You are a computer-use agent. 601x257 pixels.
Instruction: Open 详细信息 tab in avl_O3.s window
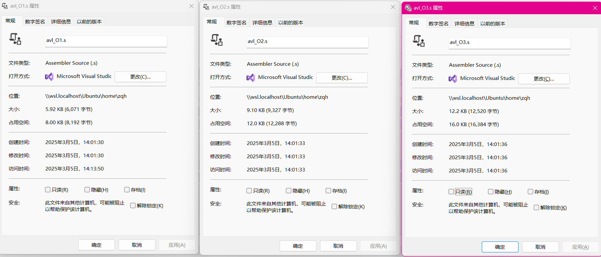coord(464,23)
